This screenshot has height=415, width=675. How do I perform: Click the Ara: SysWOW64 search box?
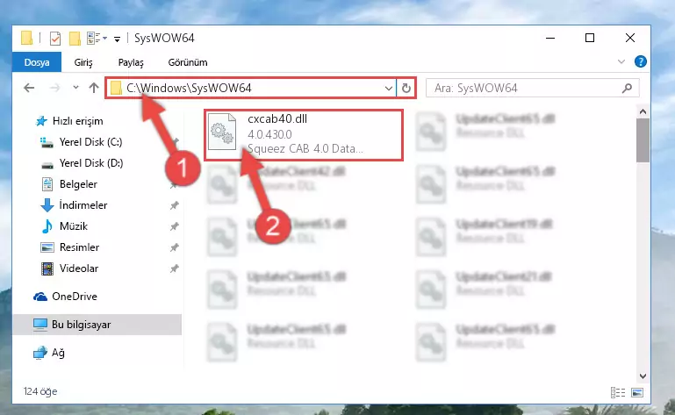532,89
